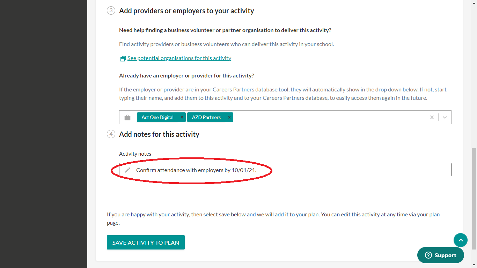
Task: Click the question mark icon in Support
Action: click(428, 255)
